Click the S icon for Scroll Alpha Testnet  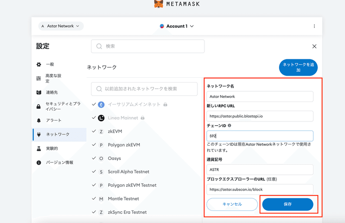[101, 172]
